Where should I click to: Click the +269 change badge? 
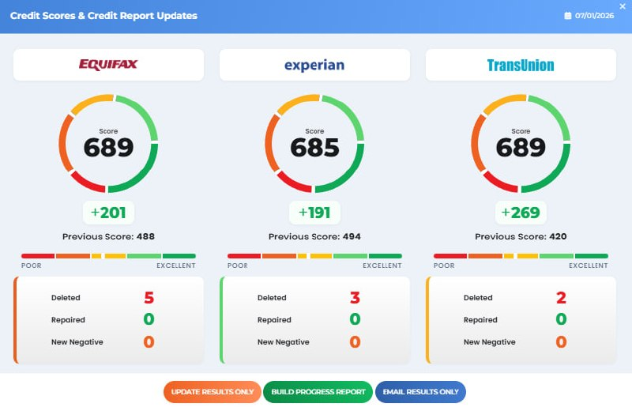pyautogui.click(x=521, y=213)
